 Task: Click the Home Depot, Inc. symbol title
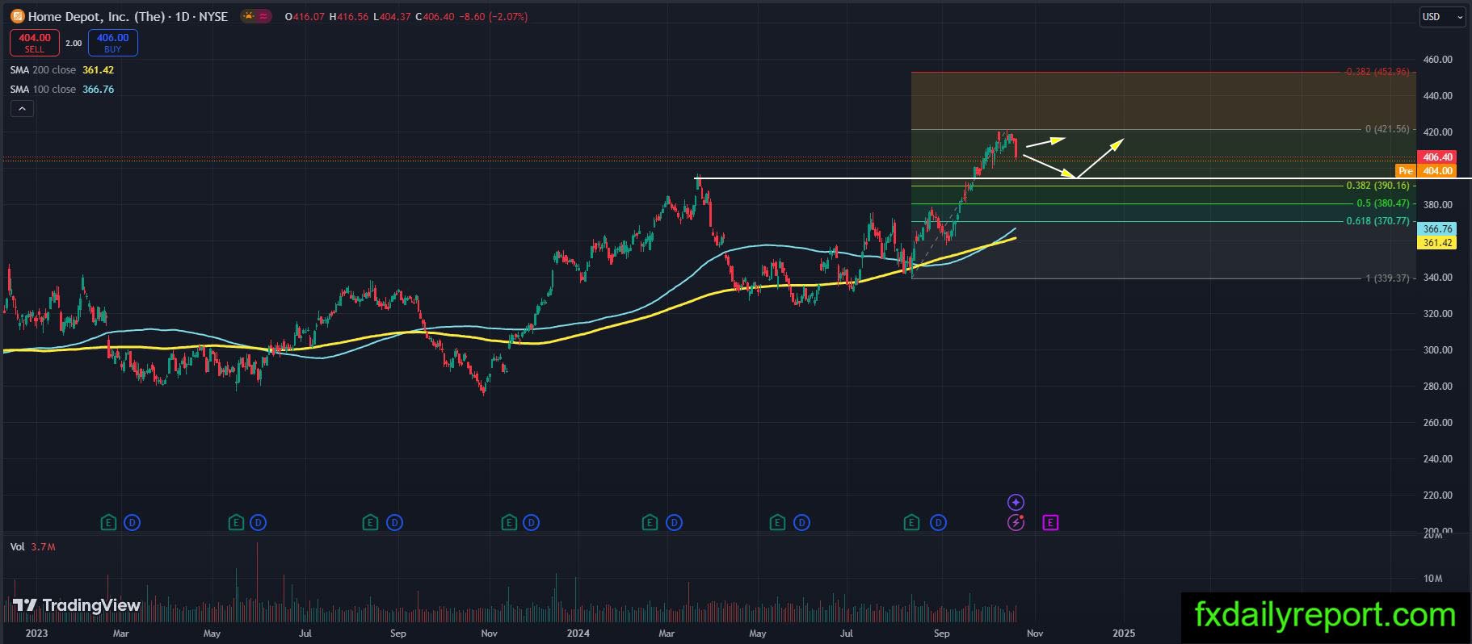[128, 16]
